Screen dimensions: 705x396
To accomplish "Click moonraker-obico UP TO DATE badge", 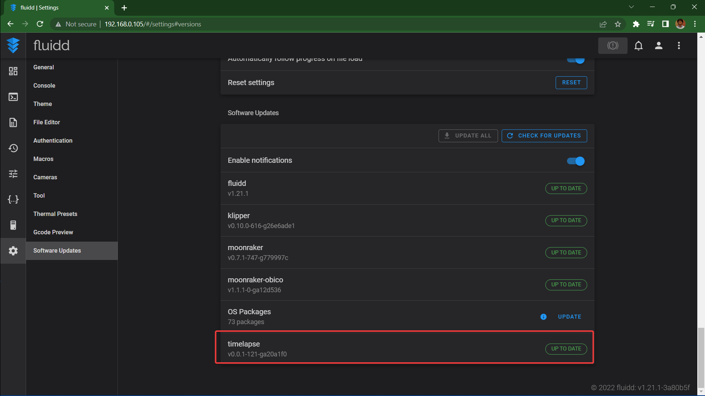I will tap(566, 285).
